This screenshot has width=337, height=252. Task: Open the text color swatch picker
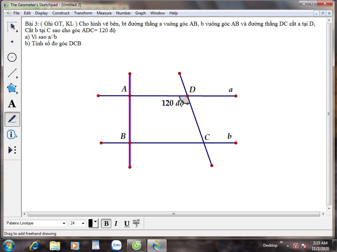[x=93, y=223]
